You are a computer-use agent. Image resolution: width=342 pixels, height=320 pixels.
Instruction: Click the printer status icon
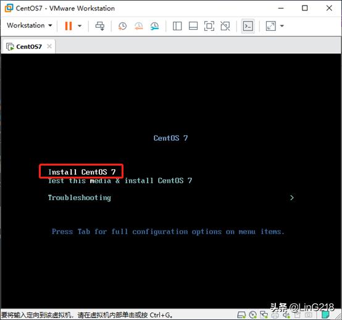[x=275, y=315]
